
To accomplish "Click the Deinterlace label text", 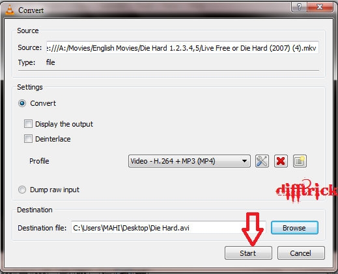I will coord(53,139).
